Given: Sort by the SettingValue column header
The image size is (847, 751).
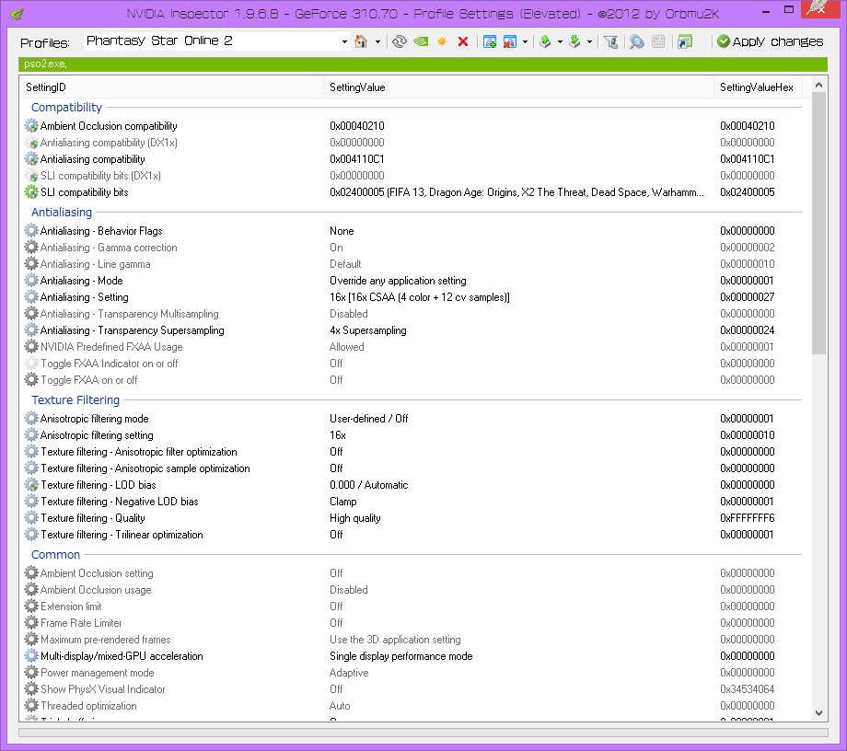Looking at the screenshot, I should pyautogui.click(x=518, y=87).
